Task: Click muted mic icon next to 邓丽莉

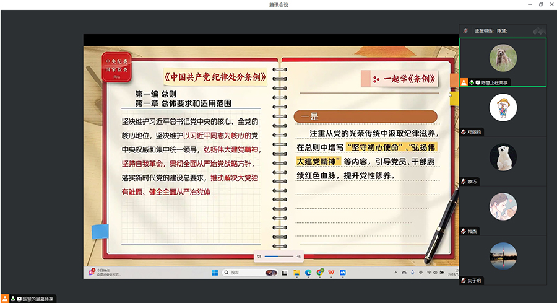Action: coord(464,132)
